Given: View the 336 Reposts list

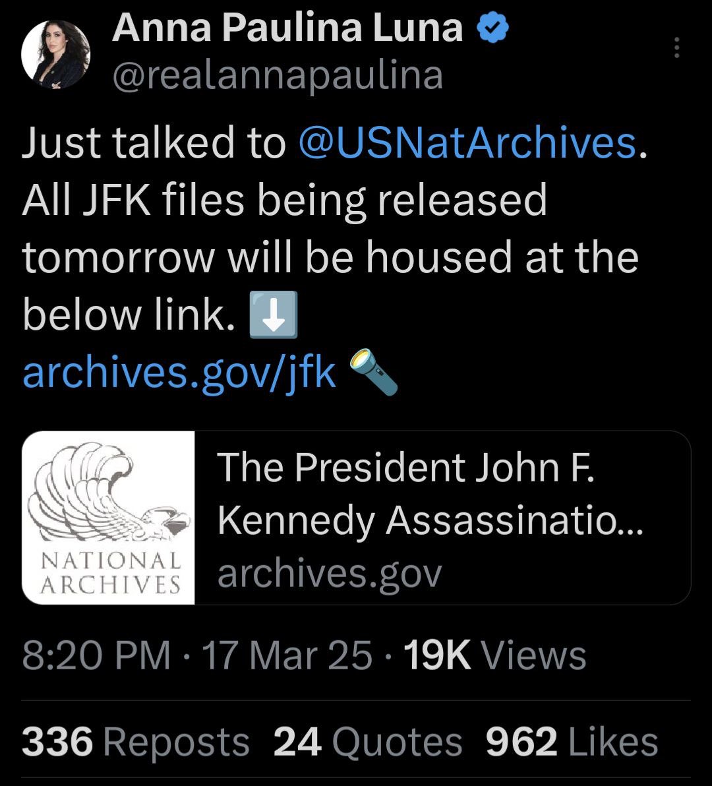Looking at the screenshot, I should click(136, 742).
